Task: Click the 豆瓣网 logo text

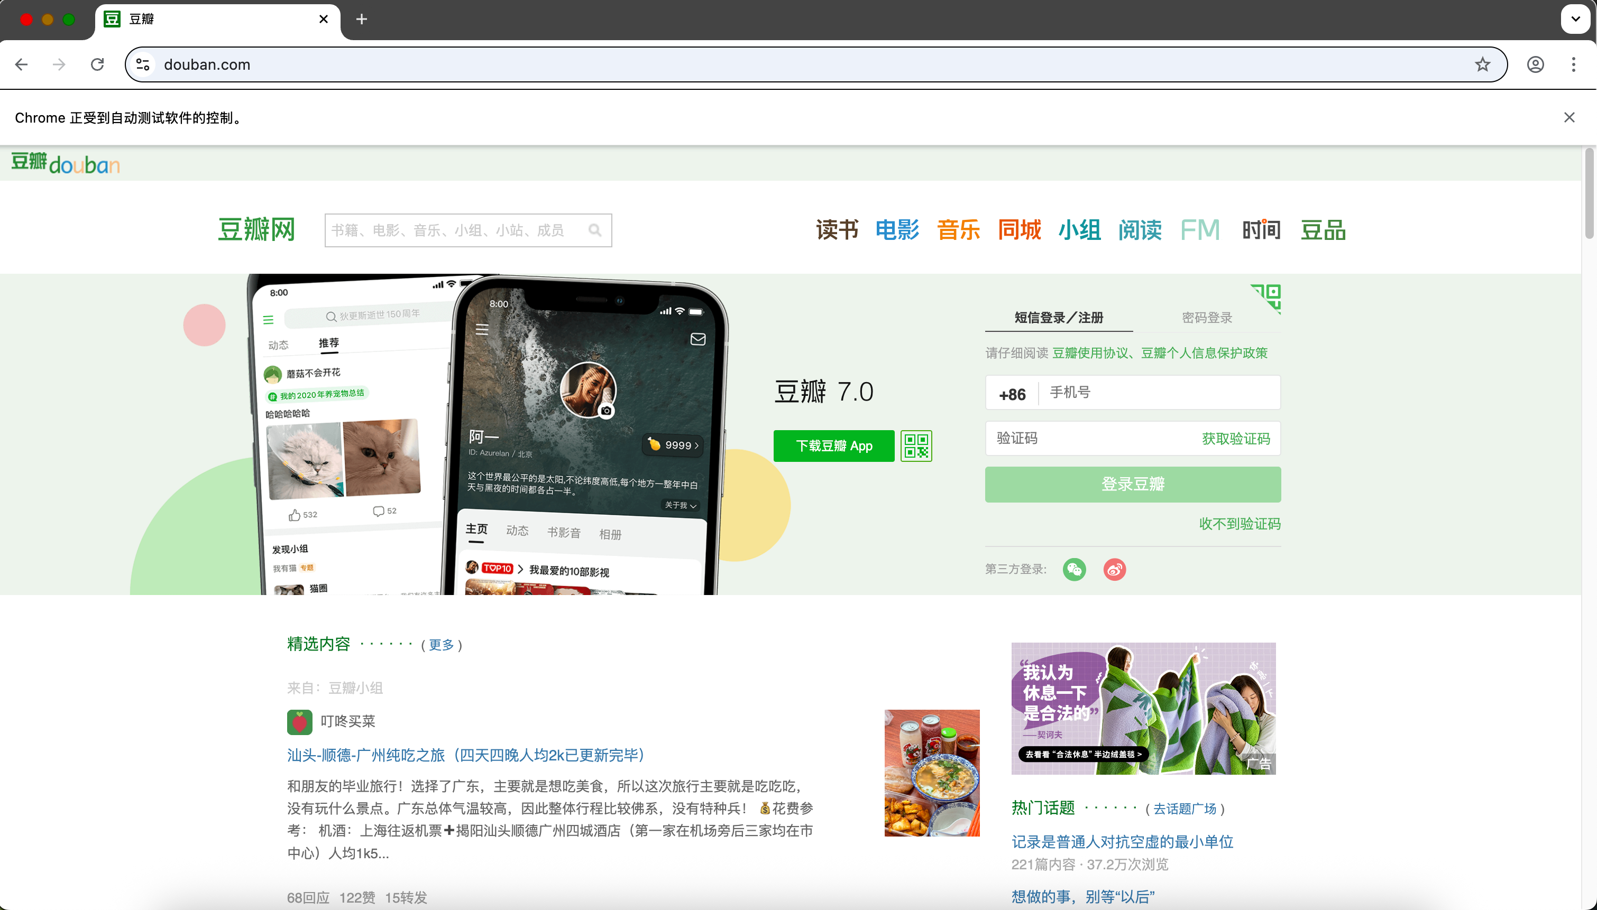Action: point(256,230)
